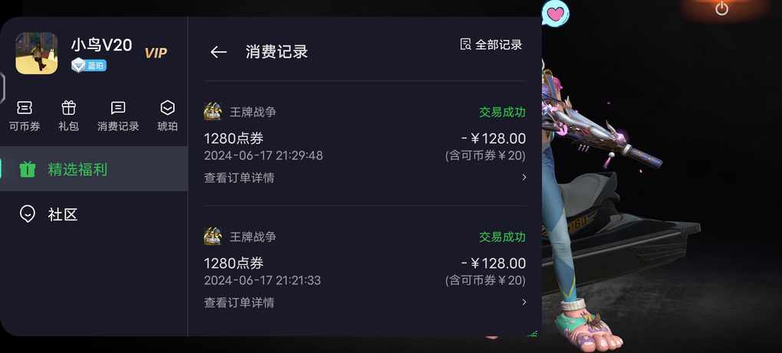Click the 王牌战争 game icon in first record
The image size is (782, 353).
213,111
